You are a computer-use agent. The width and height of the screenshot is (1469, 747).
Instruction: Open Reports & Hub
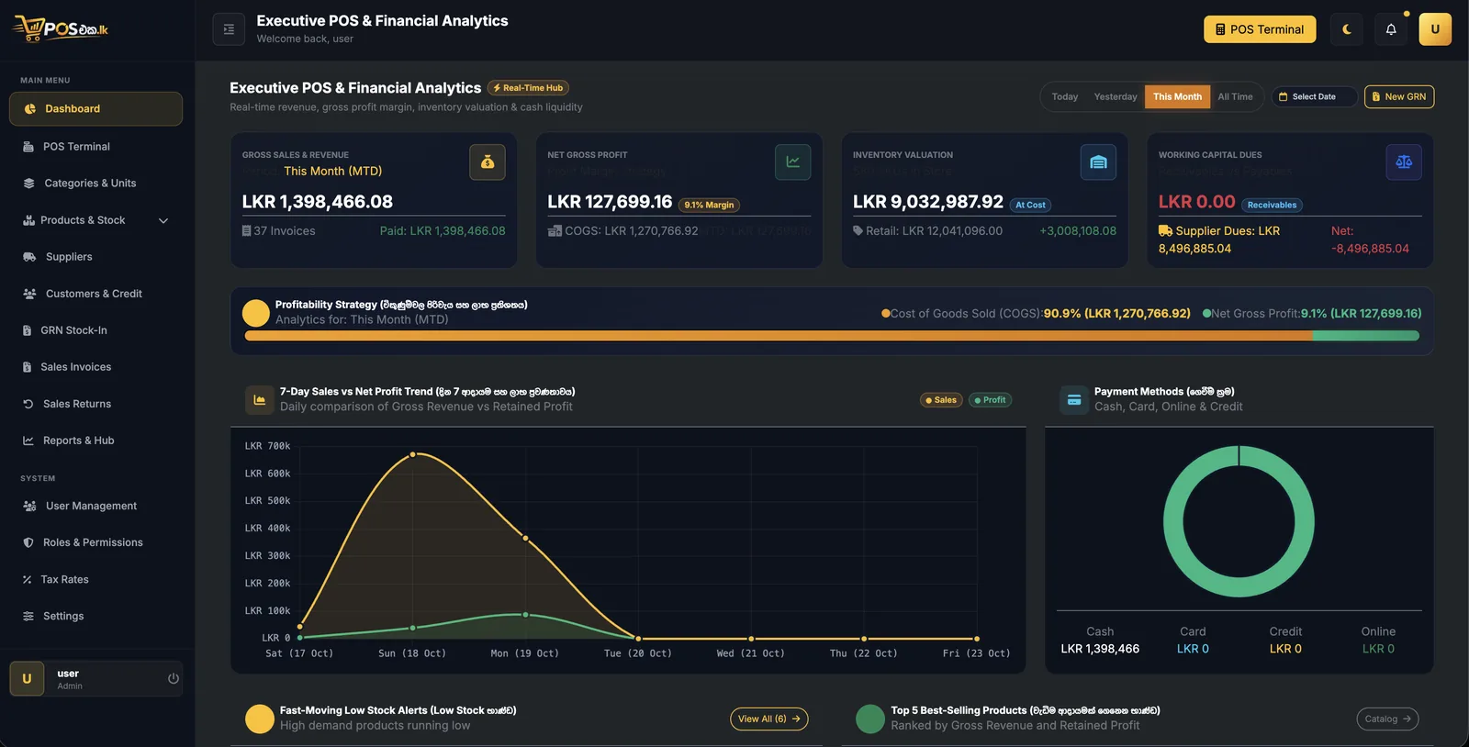(x=95, y=440)
